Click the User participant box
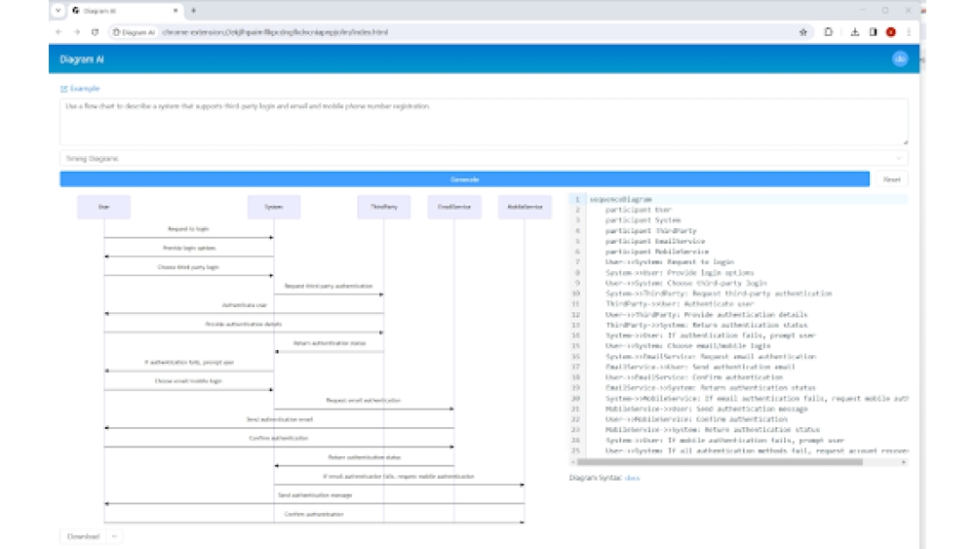 click(x=104, y=207)
